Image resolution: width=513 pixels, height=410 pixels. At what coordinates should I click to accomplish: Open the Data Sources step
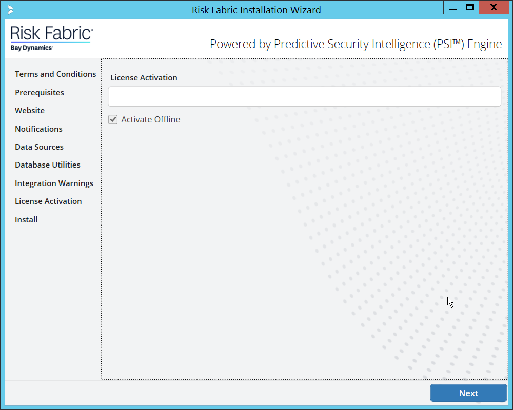pyautogui.click(x=39, y=147)
